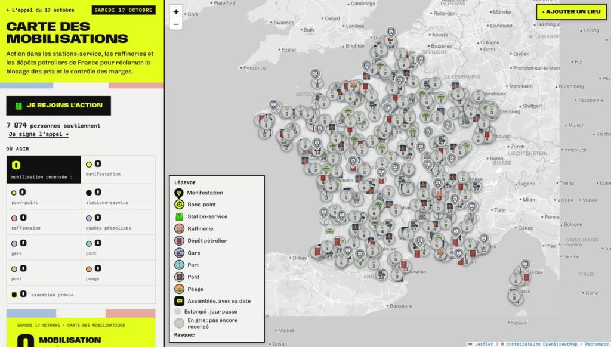Zoom out using the map minus button
Viewport: 611px width, 347px height.
(x=176, y=24)
